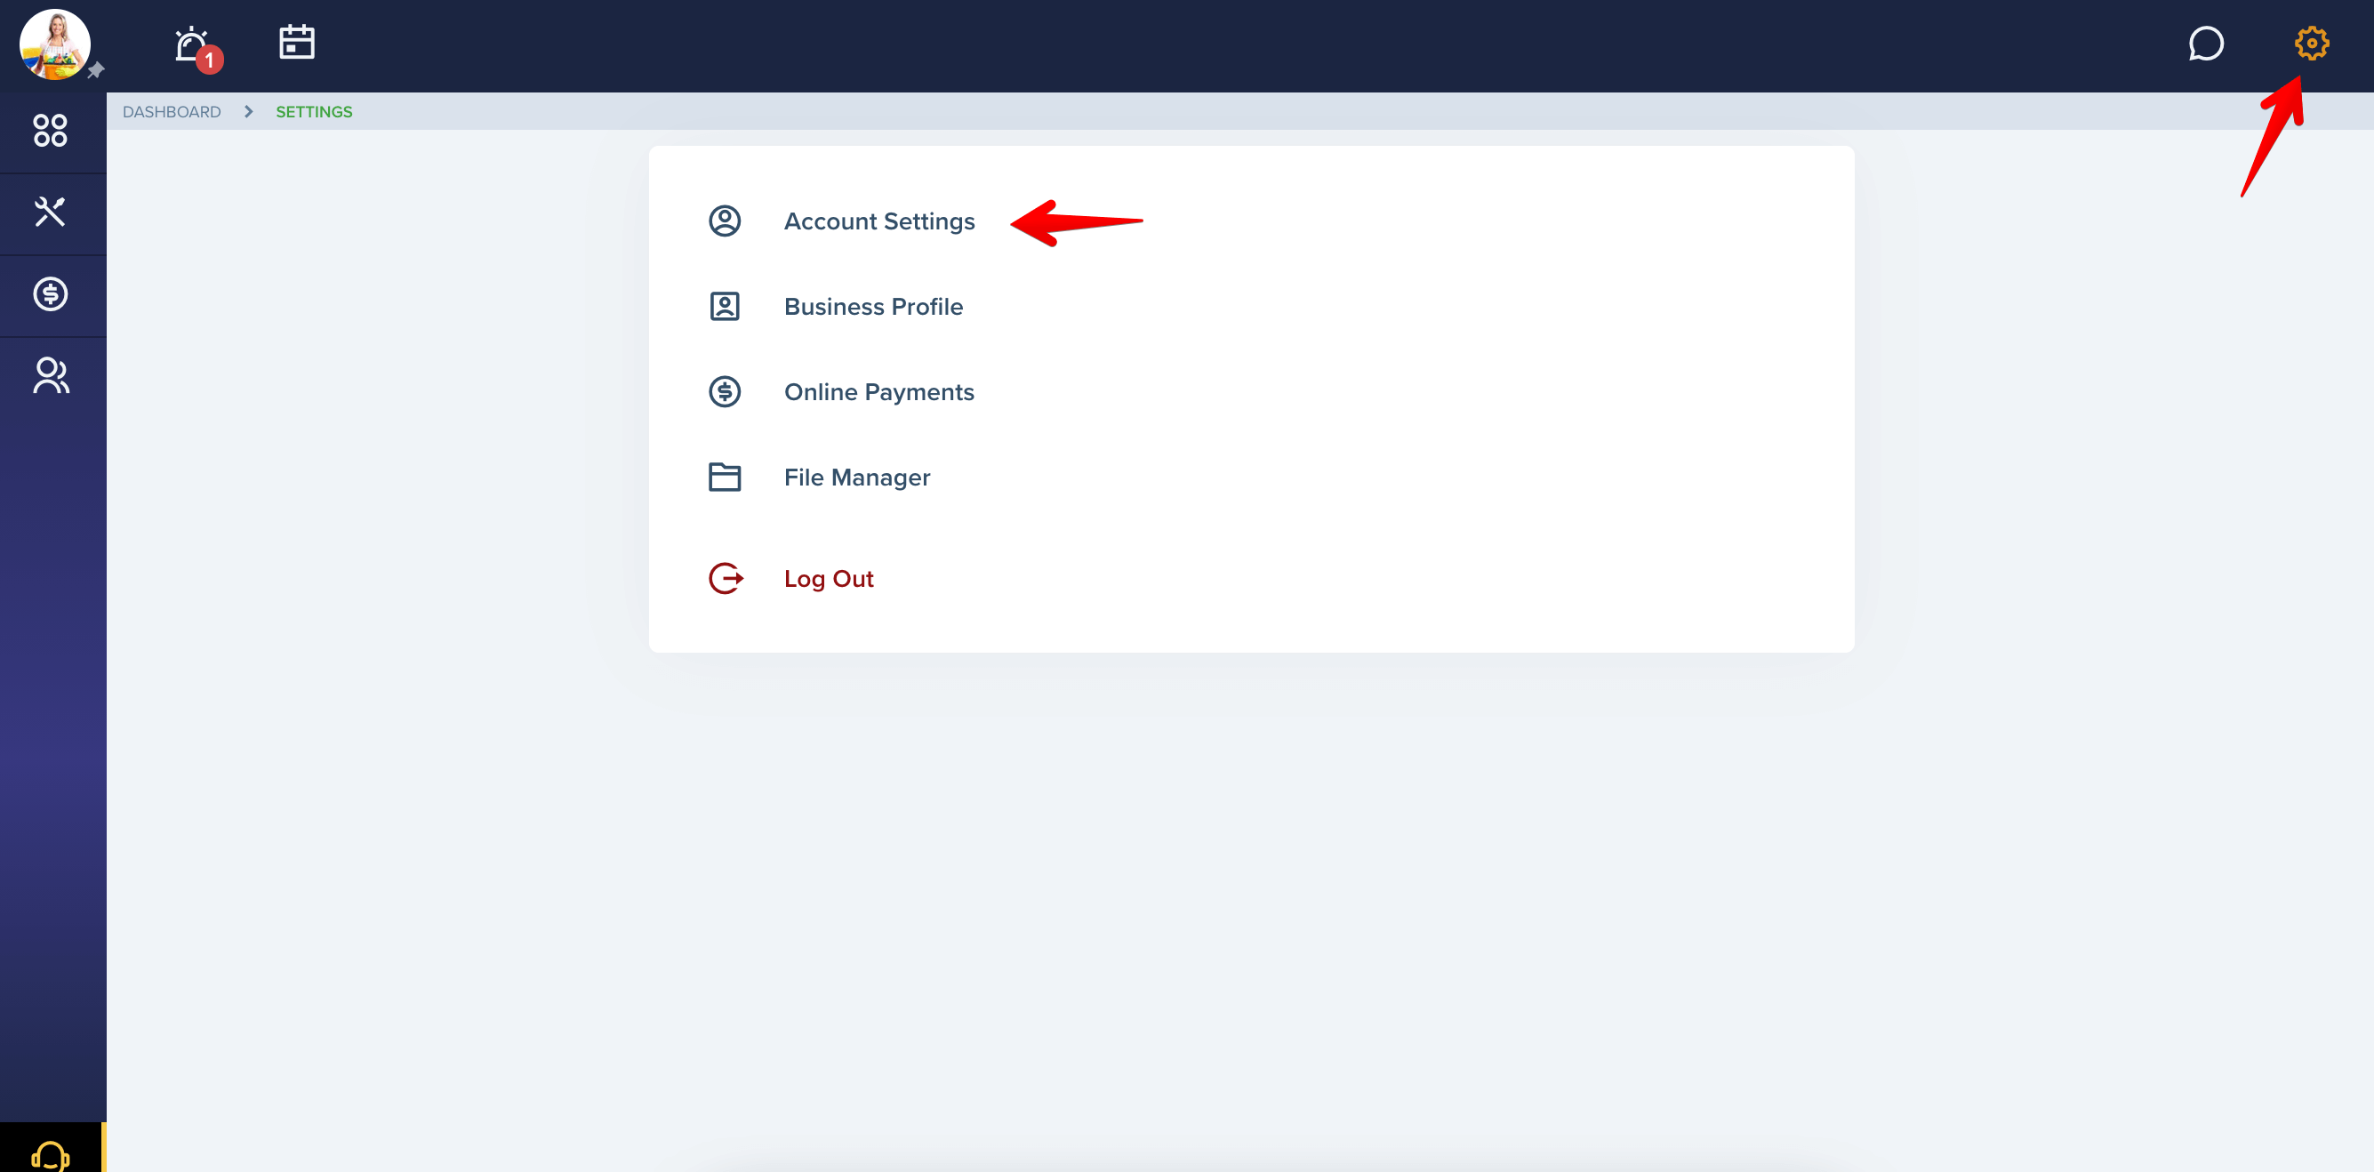
Task: Open the customers people icon in sidebar
Action: pyautogui.click(x=51, y=376)
